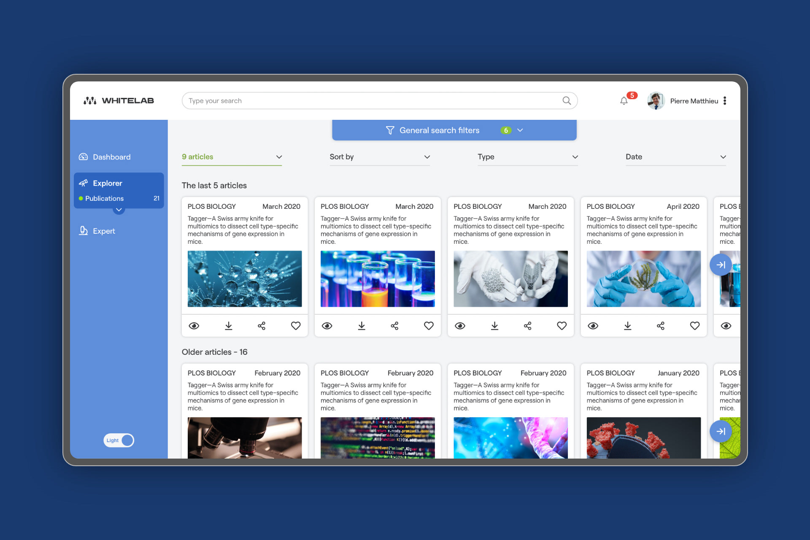Screen dimensions: 810x540
Task: Download the first March 2020 article
Action: (228, 326)
